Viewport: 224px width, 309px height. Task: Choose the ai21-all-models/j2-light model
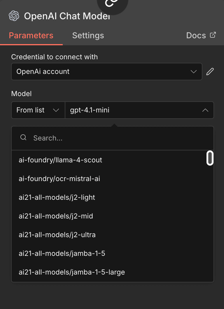pyautogui.click(x=57, y=197)
